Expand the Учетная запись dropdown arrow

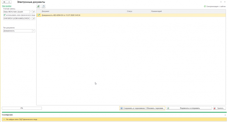[31, 12]
